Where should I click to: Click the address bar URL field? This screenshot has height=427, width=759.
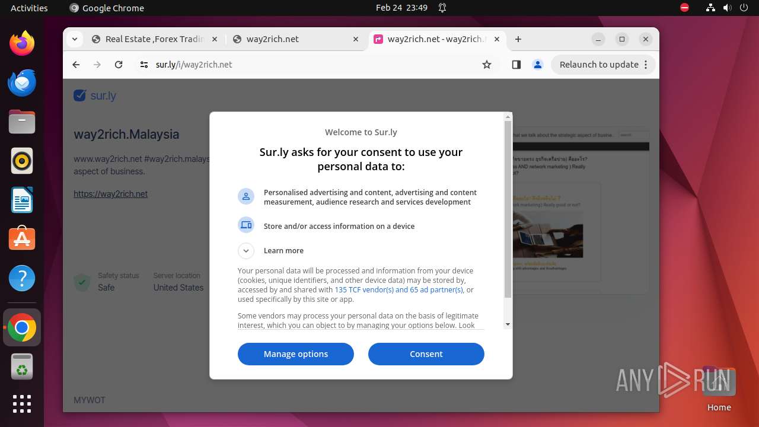(314, 65)
